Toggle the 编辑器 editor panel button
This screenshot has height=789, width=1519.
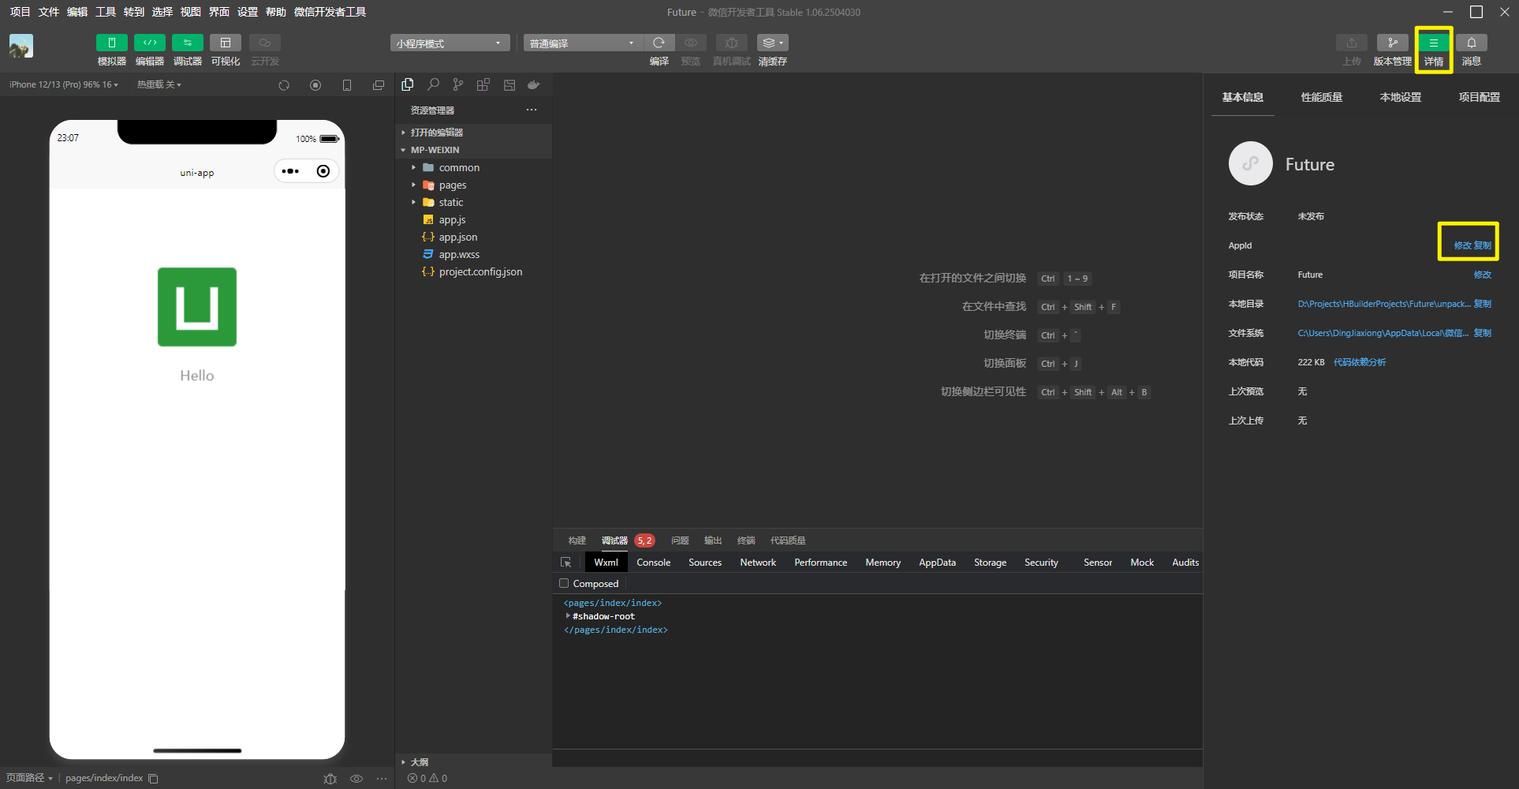click(x=149, y=43)
